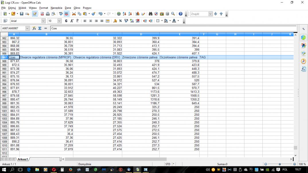This screenshot has height=173, width=308.
Task: Open the Gallery picture icon in toolbar
Action: (162, 14)
